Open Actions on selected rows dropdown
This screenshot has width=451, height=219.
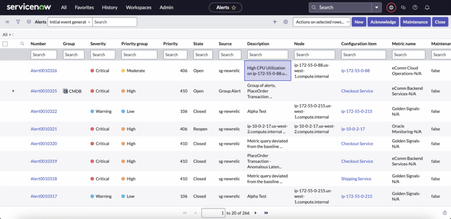[x=322, y=22]
